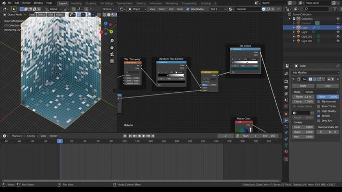Toggle the Fill Rim checkbox
342x192 pixels.
(x=318, y=116)
